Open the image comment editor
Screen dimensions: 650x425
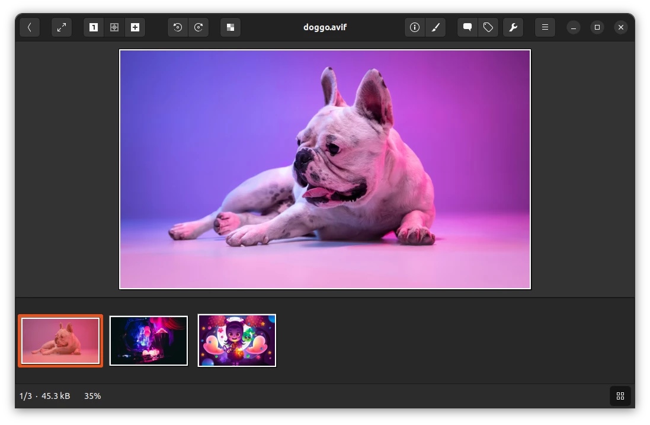coord(467,27)
